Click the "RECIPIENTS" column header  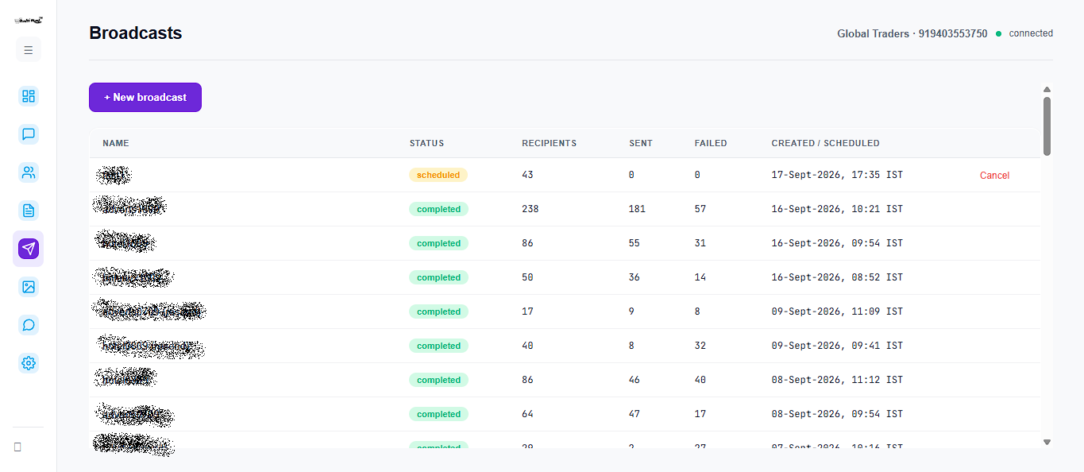pos(550,143)
